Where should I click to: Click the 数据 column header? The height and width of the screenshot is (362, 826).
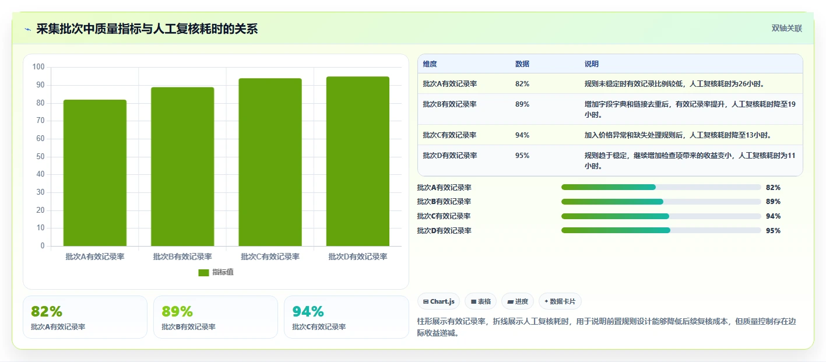[x=522, y=64]
